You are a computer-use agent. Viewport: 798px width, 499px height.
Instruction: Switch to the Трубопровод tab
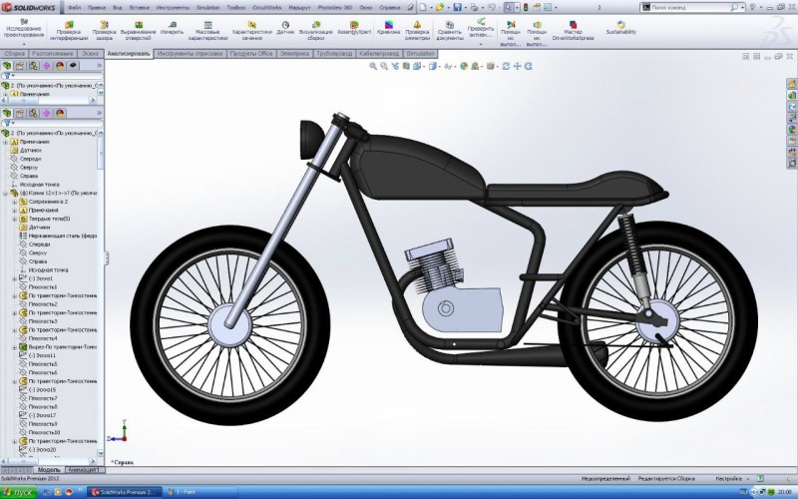(334, 54)
